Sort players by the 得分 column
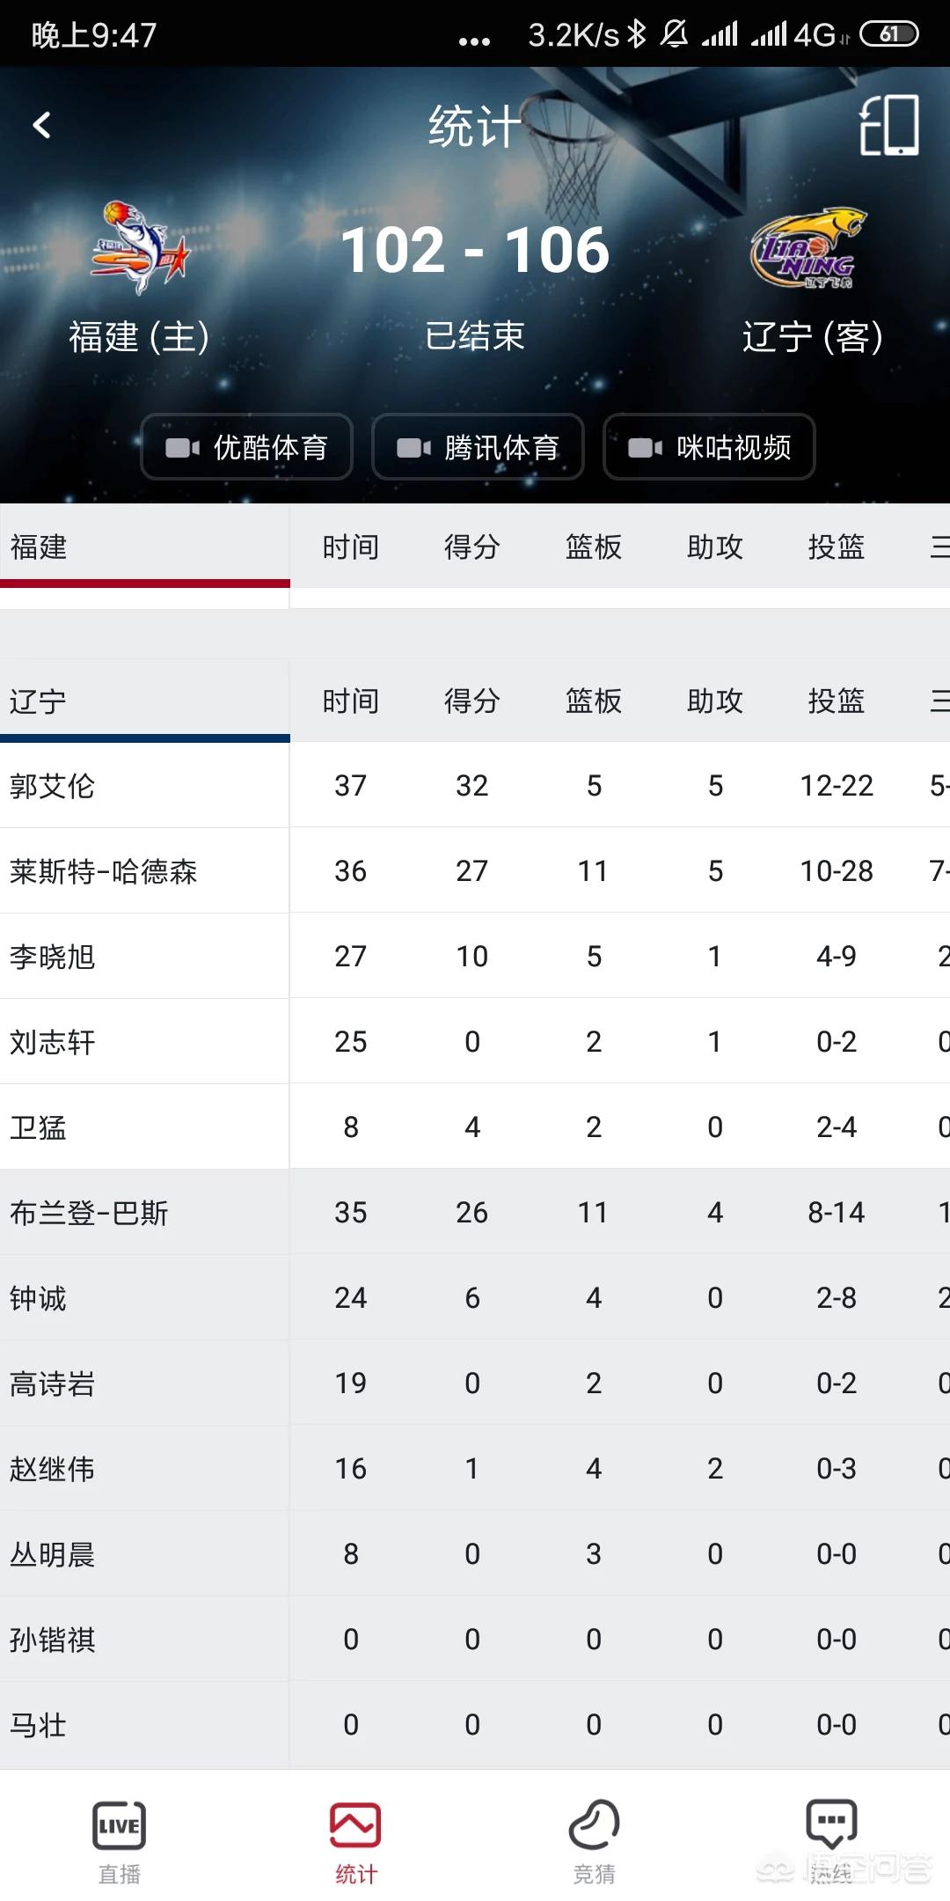The height and width of the screenshot is (1901, 950). 472,700
